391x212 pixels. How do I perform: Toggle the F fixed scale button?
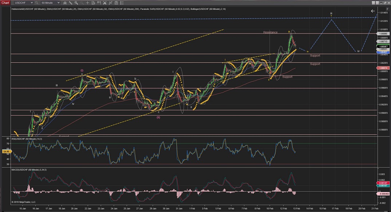387,9
